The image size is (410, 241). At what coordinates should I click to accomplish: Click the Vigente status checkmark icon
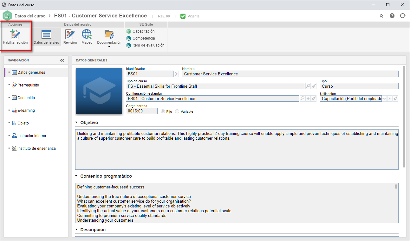click(x=183, y=16)
